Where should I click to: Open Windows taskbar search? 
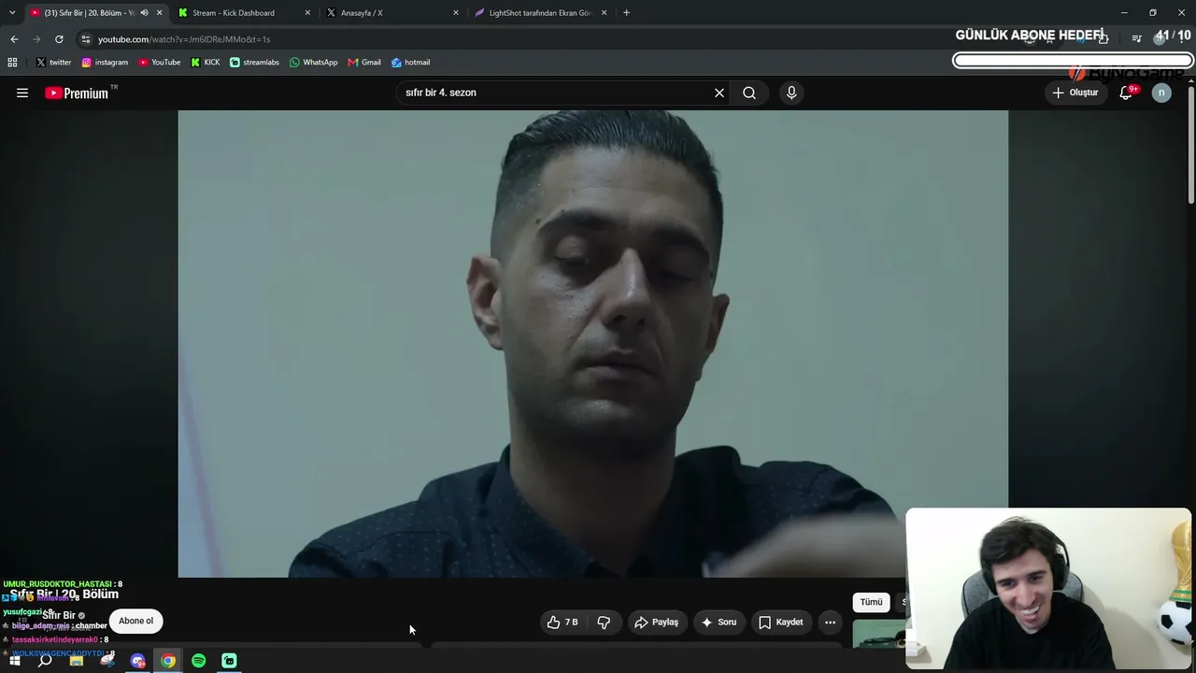45,661
